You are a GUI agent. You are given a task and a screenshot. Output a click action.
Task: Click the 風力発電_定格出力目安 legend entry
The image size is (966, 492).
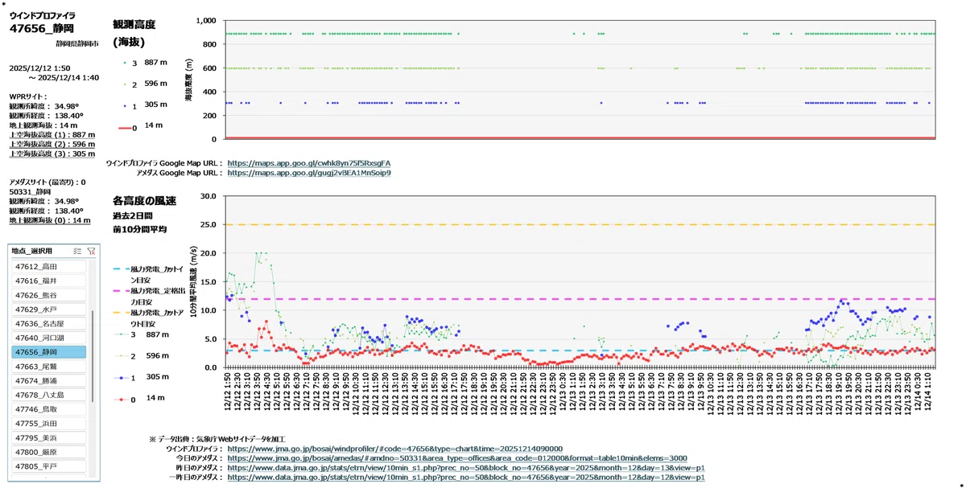pyautogui.click(x=147, y=294)
